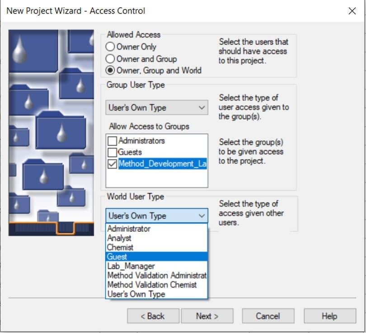Pick Analyst in the user type list
Image resolution: width=366 pixels, height=333 pixels.
pos(156,238)
